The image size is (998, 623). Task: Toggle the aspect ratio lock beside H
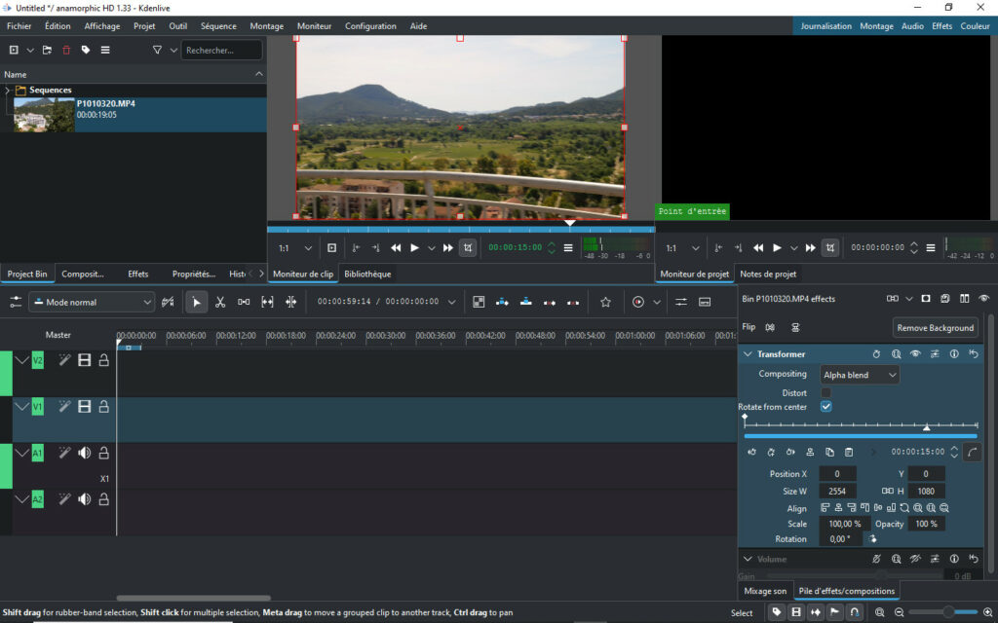(887, 491)
